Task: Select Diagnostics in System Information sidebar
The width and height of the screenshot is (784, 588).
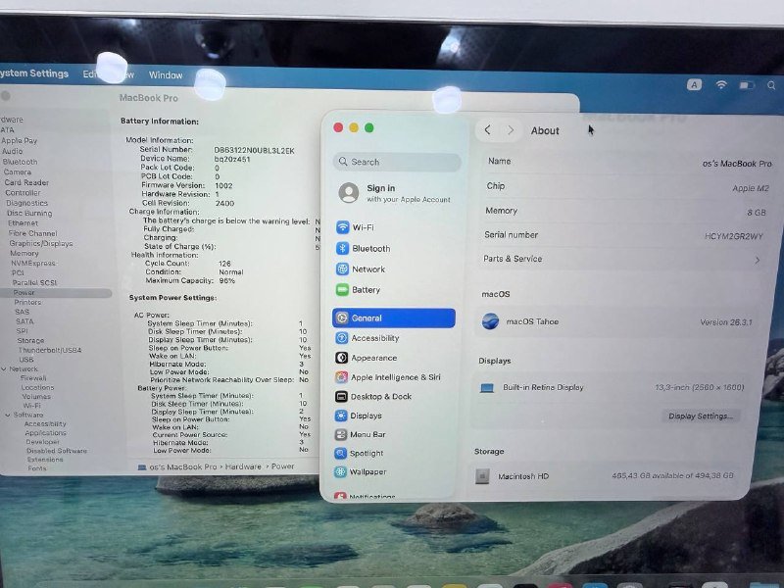Action: (27, 203)
